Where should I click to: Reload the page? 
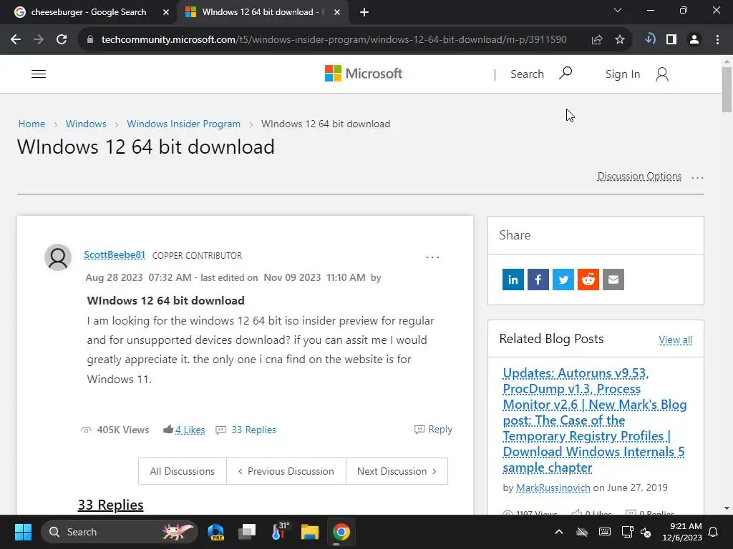pyautogui.click(x=62, y=39)
